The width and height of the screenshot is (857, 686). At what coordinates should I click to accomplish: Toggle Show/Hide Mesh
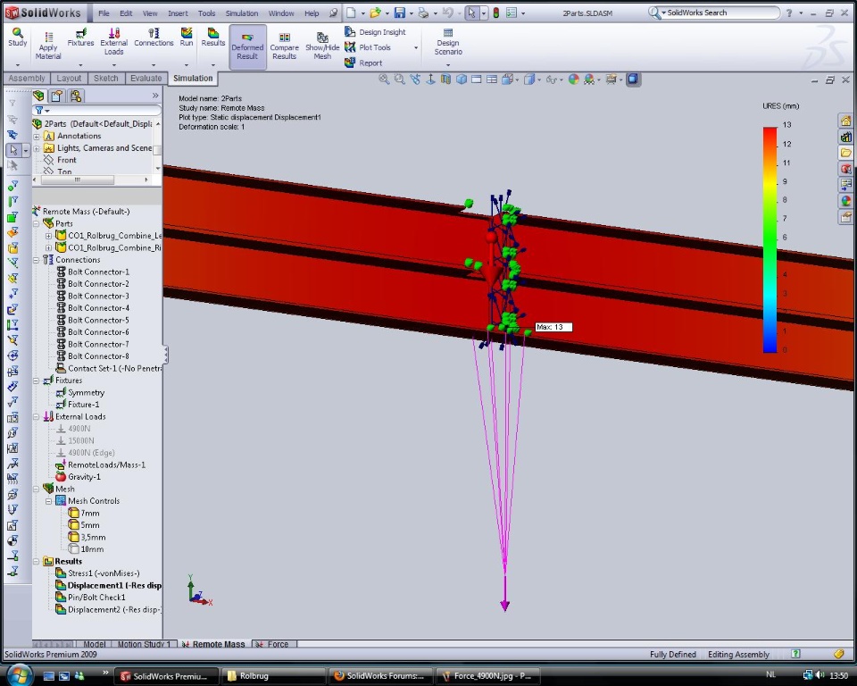click(322, 45)
